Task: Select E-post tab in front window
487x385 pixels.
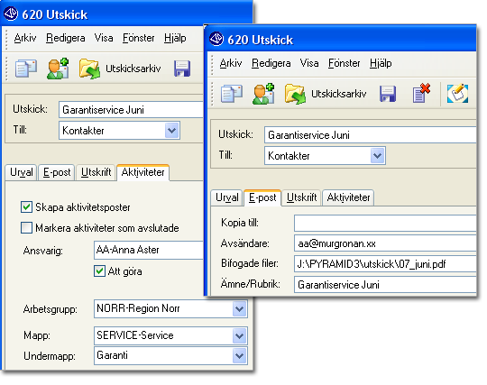Action: (262, 197)
